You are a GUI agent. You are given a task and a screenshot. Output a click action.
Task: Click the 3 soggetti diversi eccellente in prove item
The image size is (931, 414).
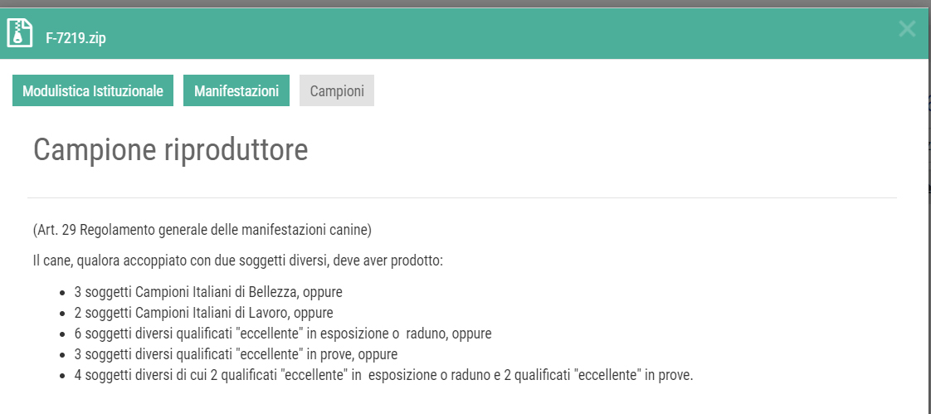(236, 354)
